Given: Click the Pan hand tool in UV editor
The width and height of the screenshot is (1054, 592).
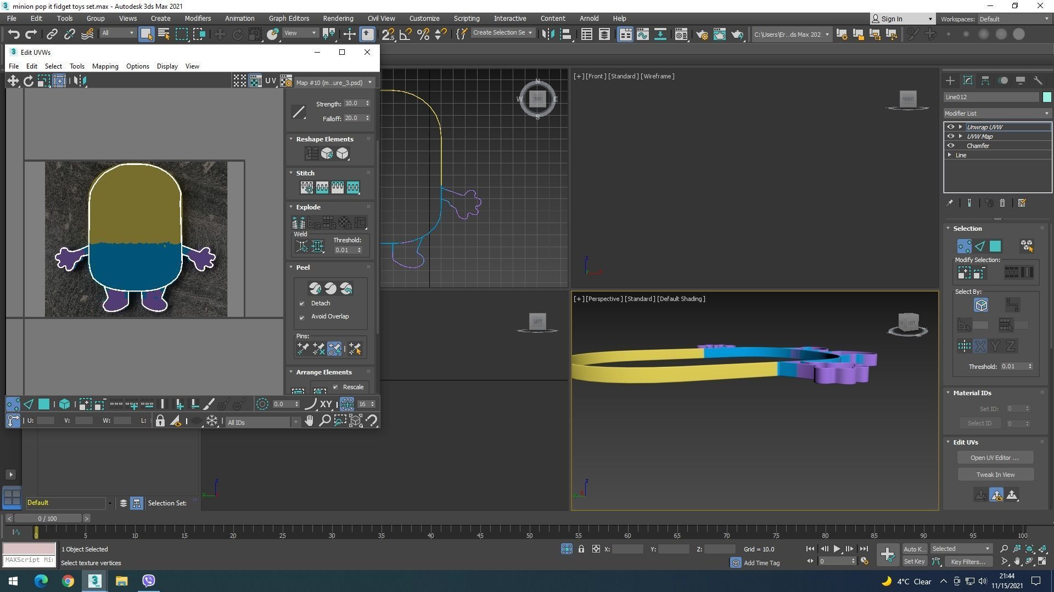Looking at the screenshot, I should coord(309,421).
